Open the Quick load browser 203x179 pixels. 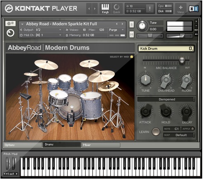coord(117,9)
